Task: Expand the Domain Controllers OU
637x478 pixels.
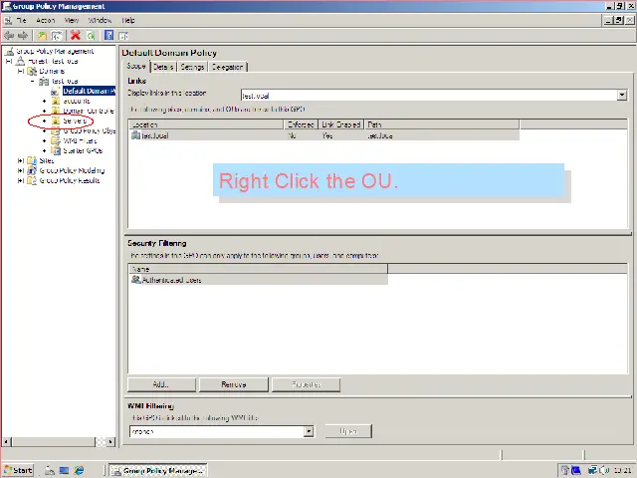Action: pos(44,111)
